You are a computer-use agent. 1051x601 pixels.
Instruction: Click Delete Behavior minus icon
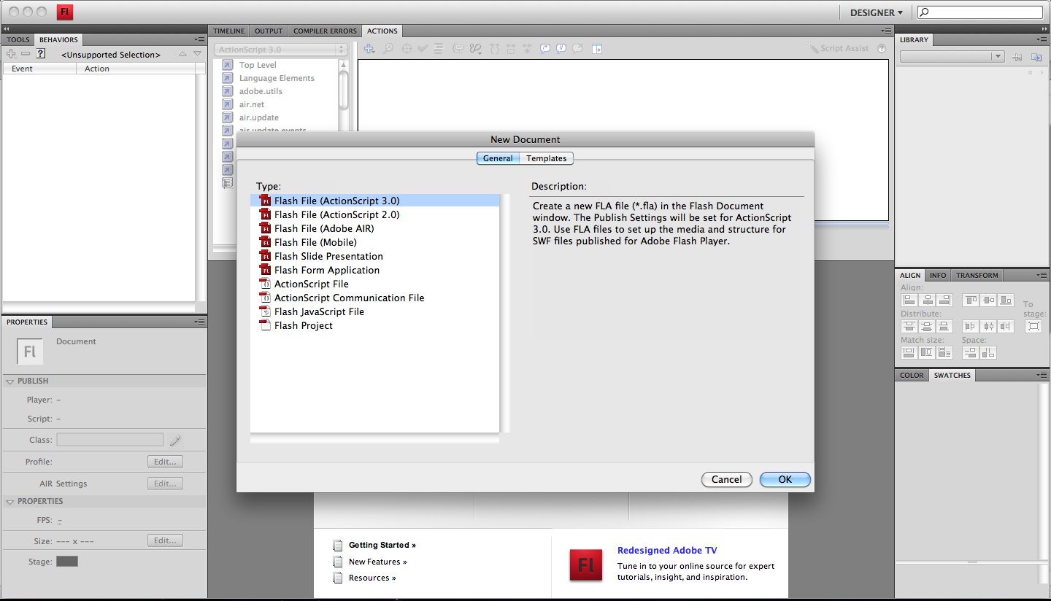click(x=26, y=54)
